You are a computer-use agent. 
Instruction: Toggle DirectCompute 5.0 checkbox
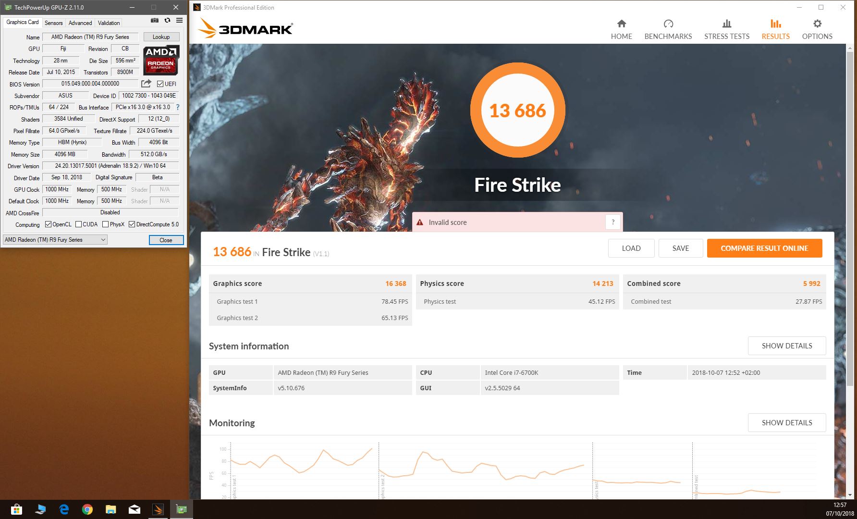tap(132, 224)
